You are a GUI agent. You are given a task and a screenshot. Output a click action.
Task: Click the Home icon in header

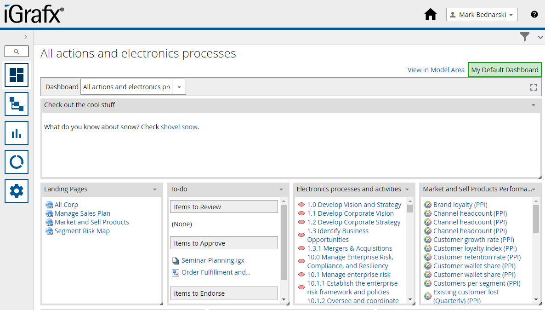point(430,15)
